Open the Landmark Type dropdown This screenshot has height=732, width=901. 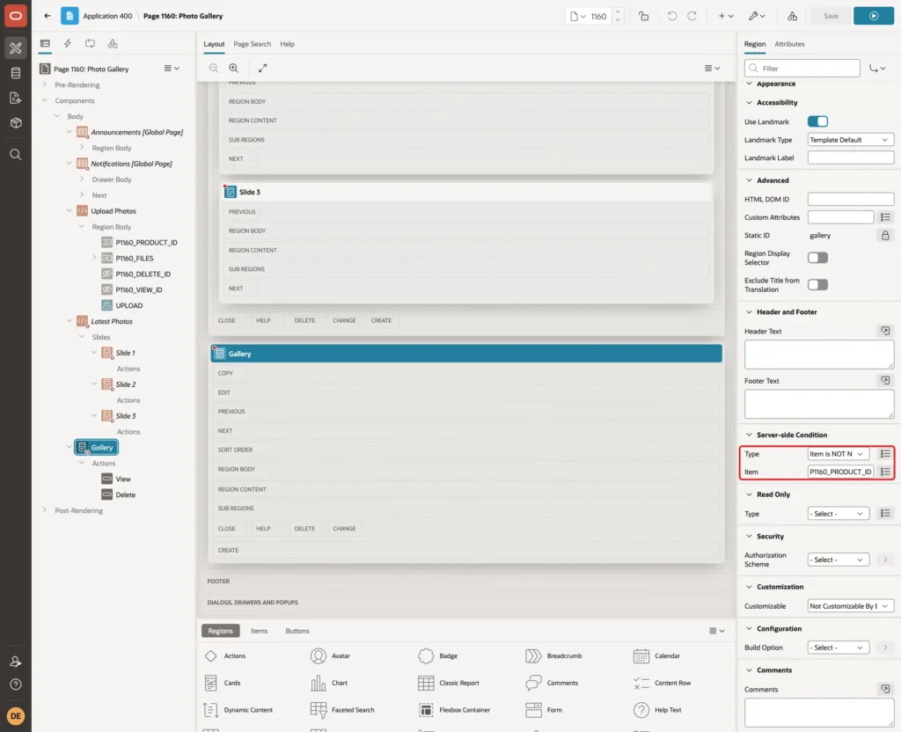coord(851,140)
